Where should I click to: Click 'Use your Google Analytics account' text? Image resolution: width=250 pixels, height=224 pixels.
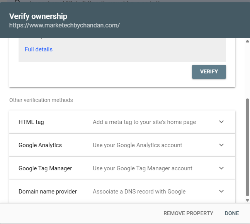pos(137,145)
